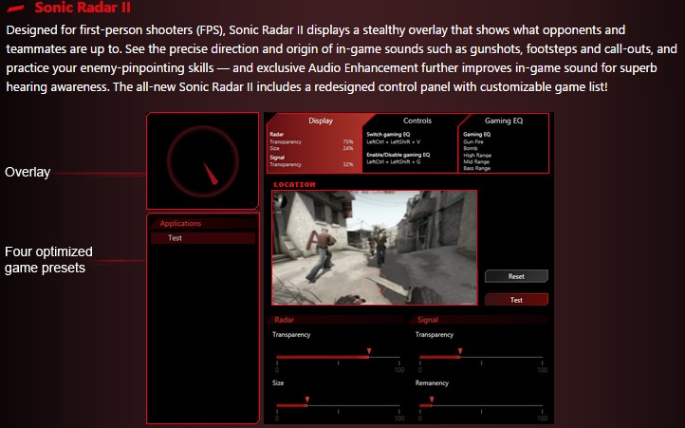This screenshot has width=685, height=428.
Task: Click the Radar Size 24% value
Action: [348, 148]
